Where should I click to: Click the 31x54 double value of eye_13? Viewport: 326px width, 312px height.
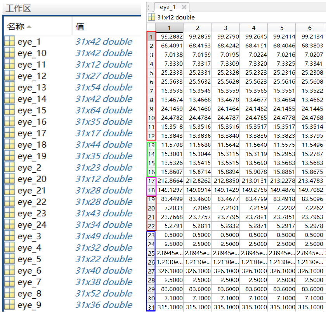pos(104,87)
